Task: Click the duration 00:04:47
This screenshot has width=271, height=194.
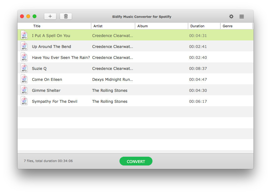Action: (x=198, y=80)
